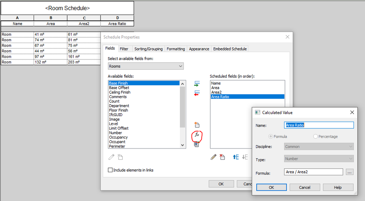
Task: Click Available fields scrollbar down arrow
Action: (x=182, y=145)
